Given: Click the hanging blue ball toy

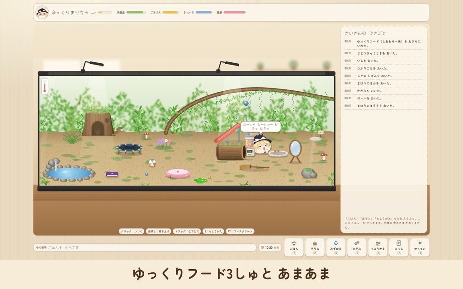Looking at the screenshot, I should tap(246, 103).
